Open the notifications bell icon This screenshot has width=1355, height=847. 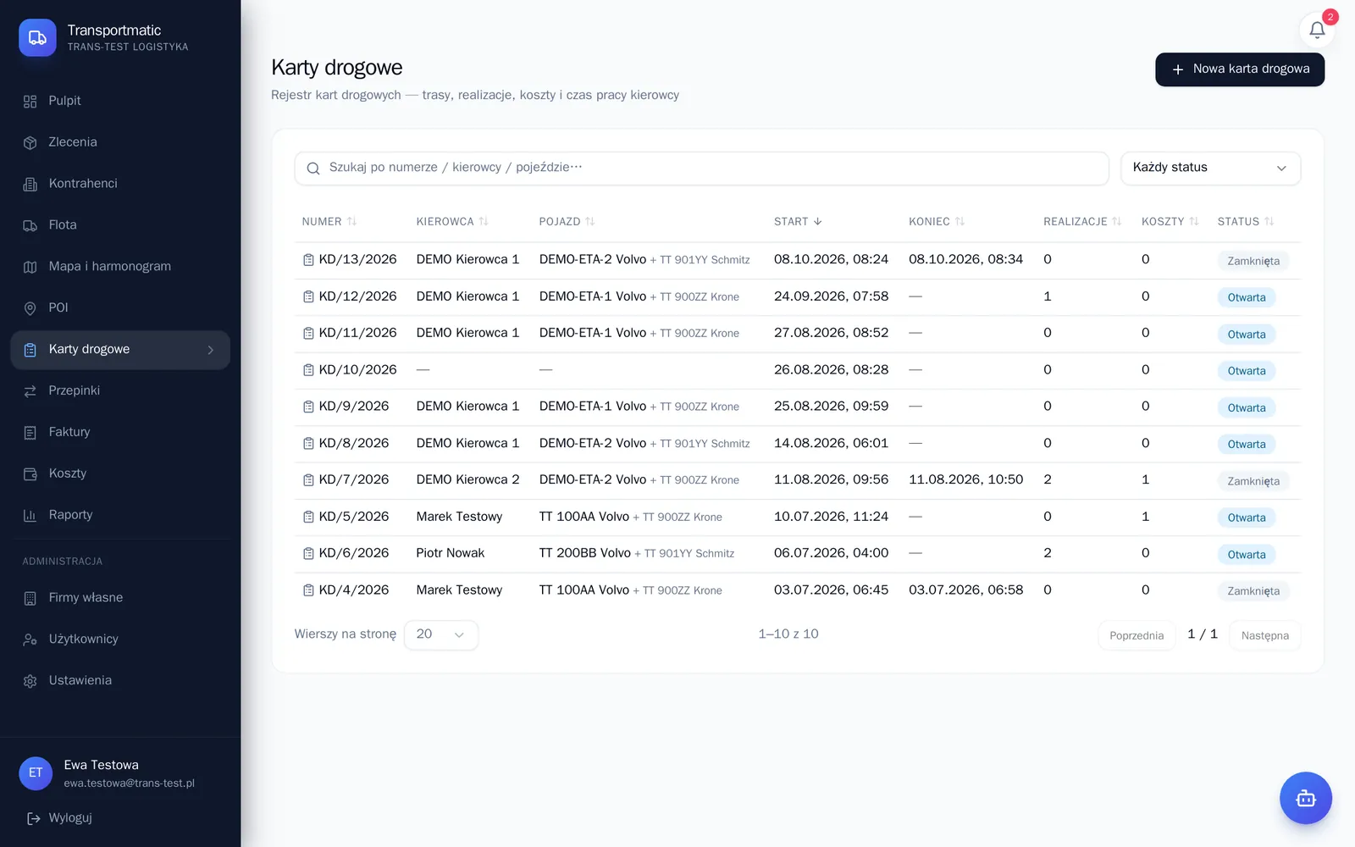[1317, 30]
